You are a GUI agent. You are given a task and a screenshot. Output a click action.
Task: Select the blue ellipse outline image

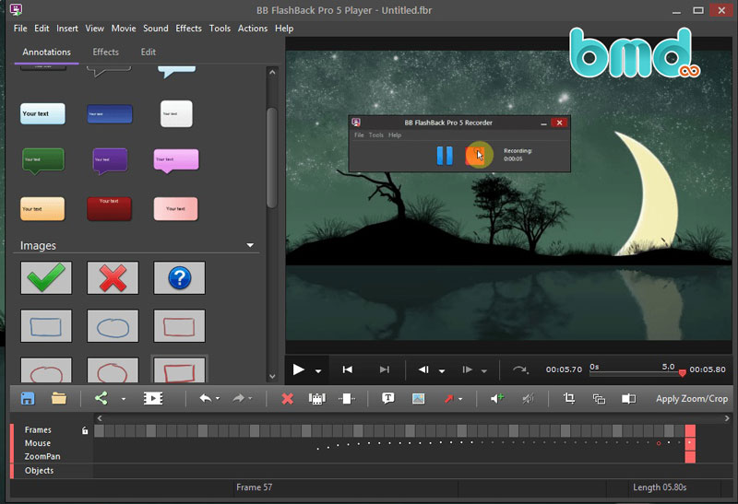pyautogui.click(x=113, y=326)
